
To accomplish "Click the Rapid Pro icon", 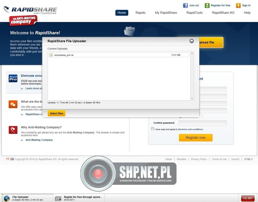I will (13, 78).
